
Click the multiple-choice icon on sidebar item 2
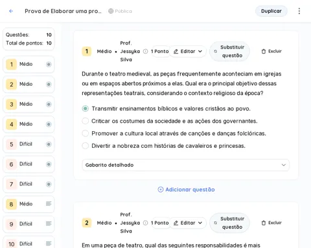tap(49, 84)
